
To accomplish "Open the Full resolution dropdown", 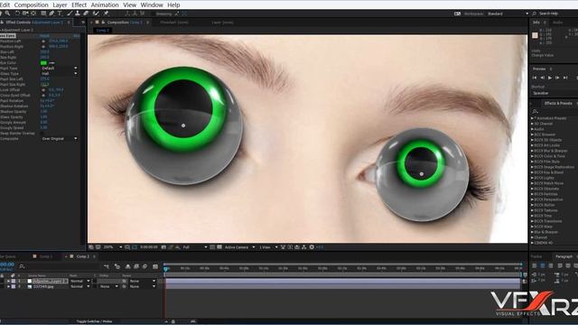I will tap(195, 247).
